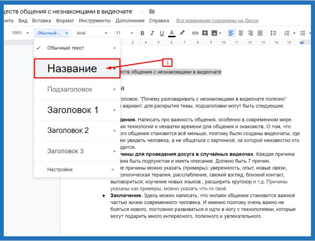Click the word 'Заключение.' in the document

point(126,196)
